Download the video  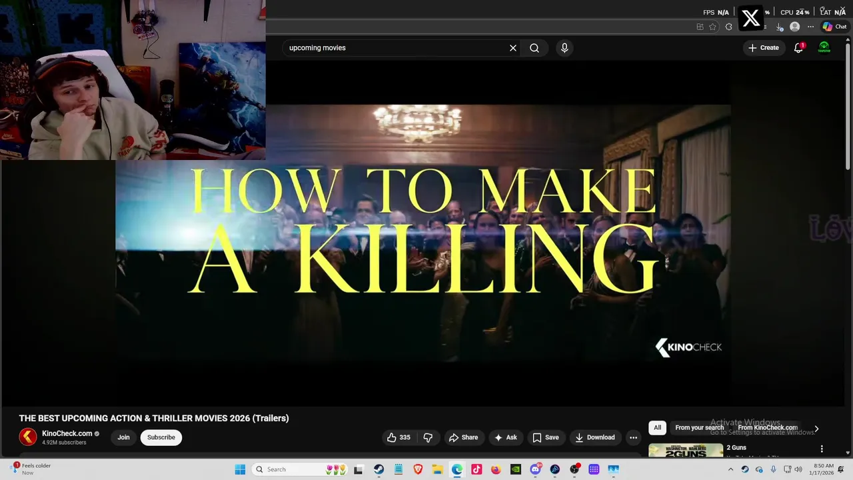(595, 437)
